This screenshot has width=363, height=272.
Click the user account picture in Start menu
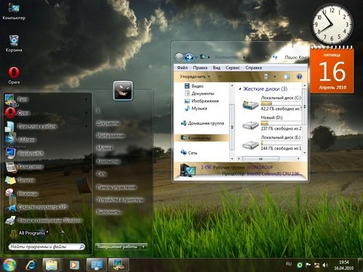click(123, 91)
